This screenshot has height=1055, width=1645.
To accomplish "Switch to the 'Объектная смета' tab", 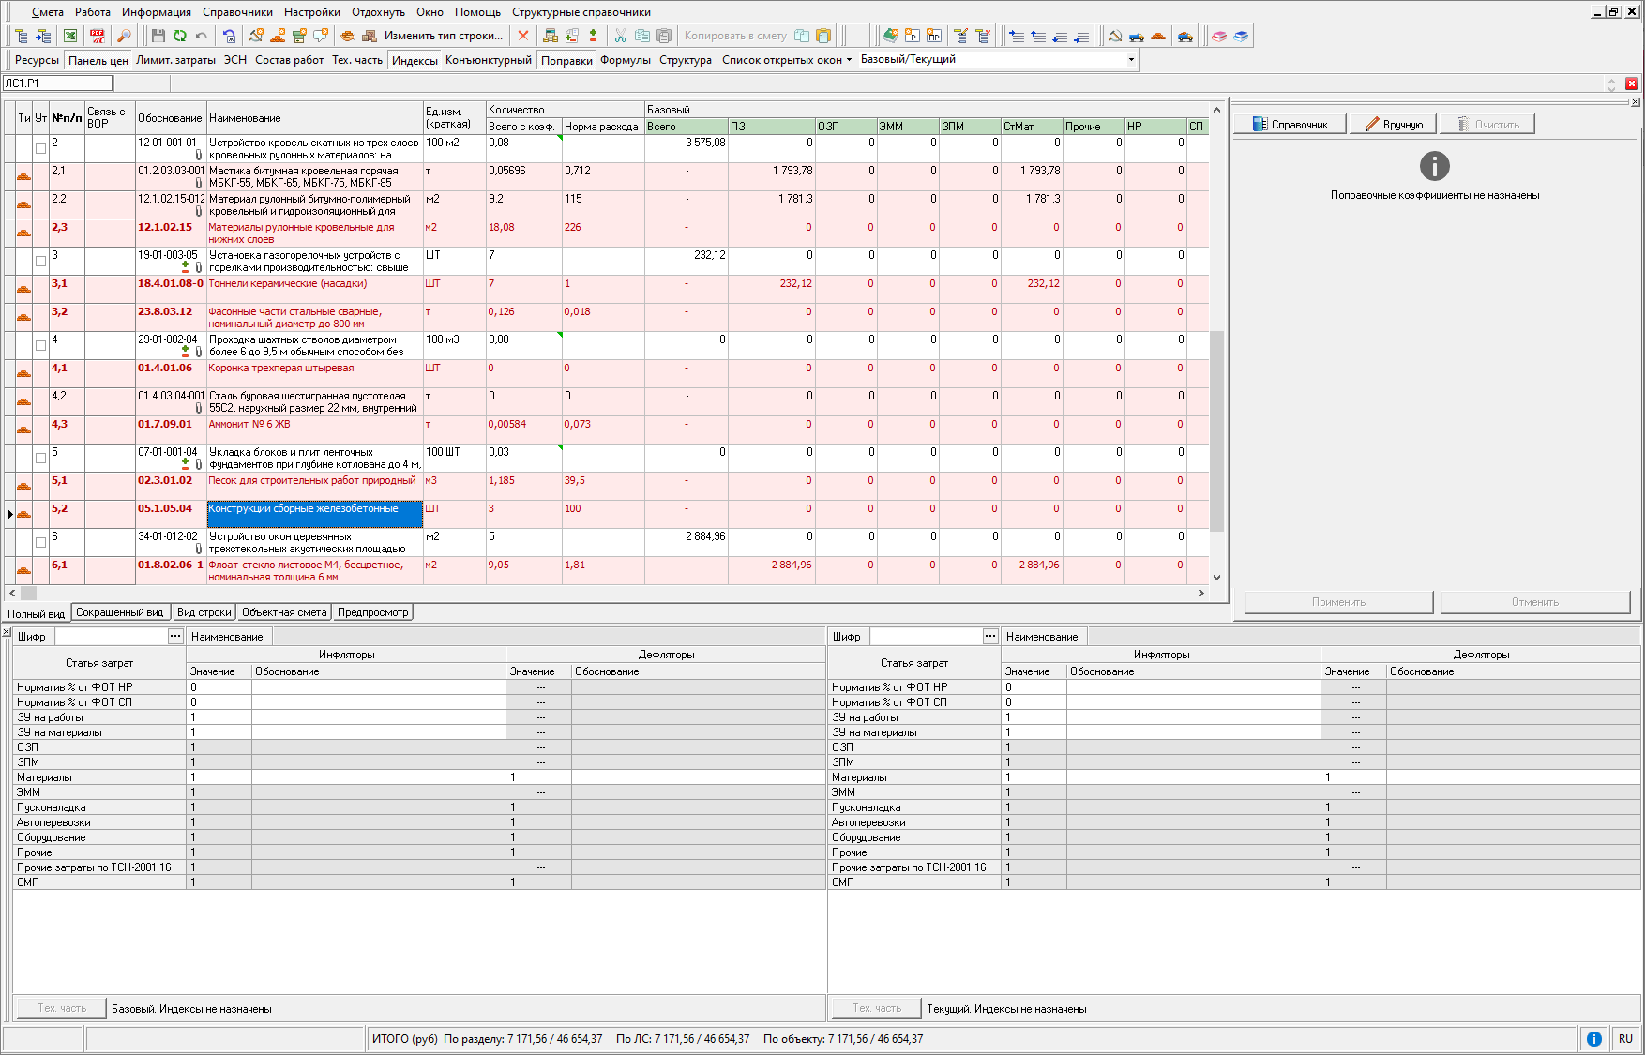I will tap(284, 612).
